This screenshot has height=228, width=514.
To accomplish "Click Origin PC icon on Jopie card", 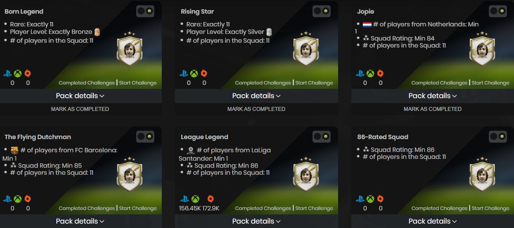I will (380, 74).
